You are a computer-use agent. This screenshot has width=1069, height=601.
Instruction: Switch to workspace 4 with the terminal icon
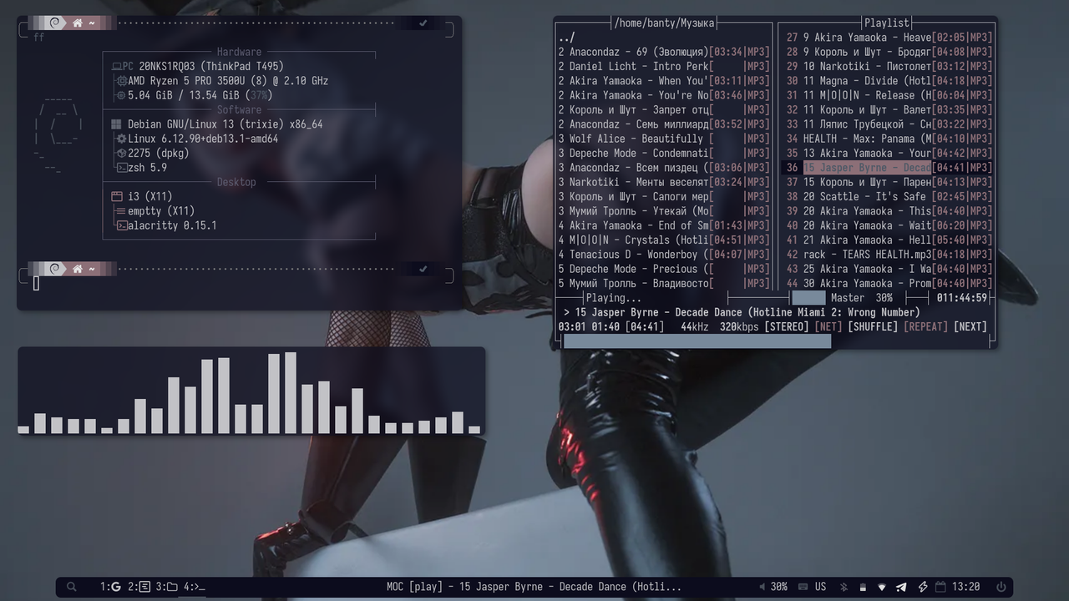coord(194,587)
